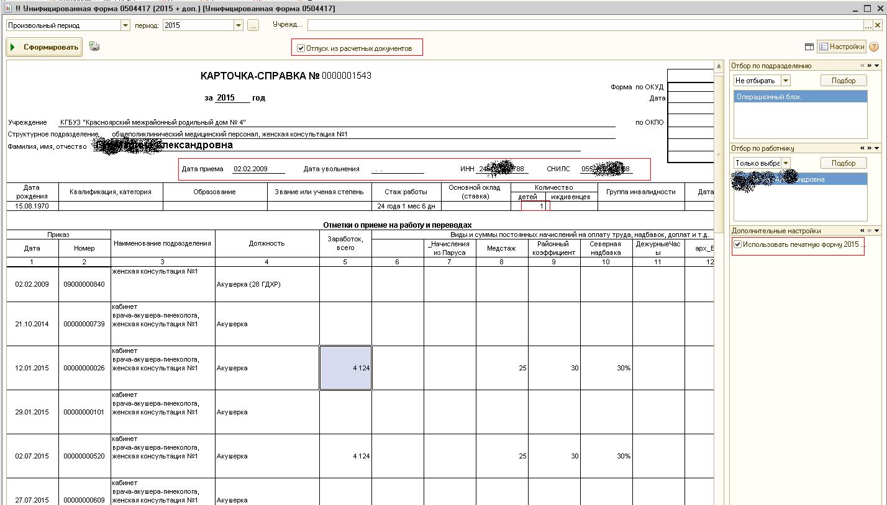Click order number 00000000101
This screenshot has height=505, width=887.
(84, 412)
